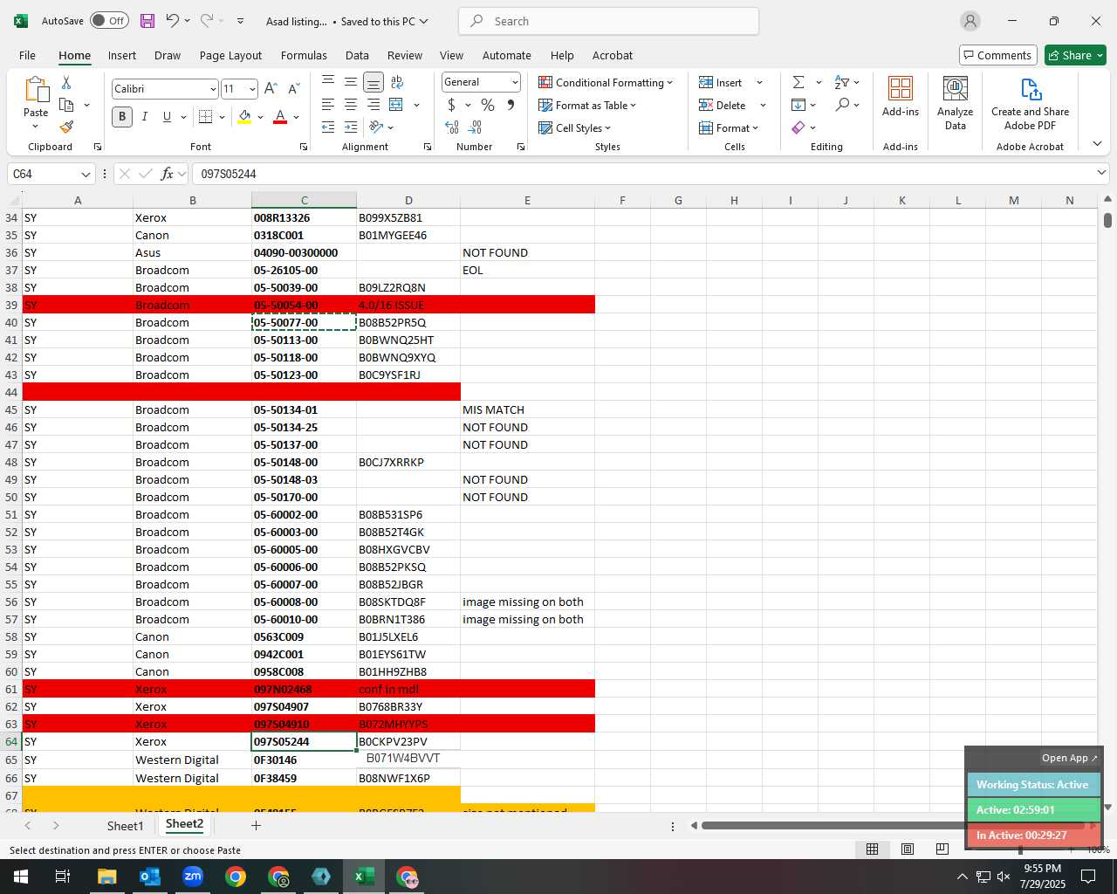Open the Acrobat ribbon tab
Viewport: 1117px width, 894px height.
click(613, 55)
